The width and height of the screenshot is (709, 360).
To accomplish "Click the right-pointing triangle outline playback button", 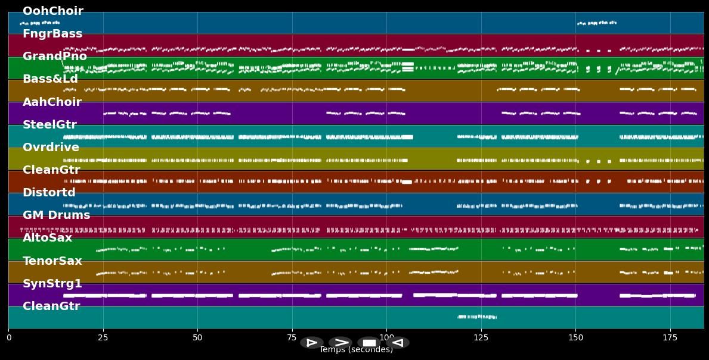I will point(311,343).
